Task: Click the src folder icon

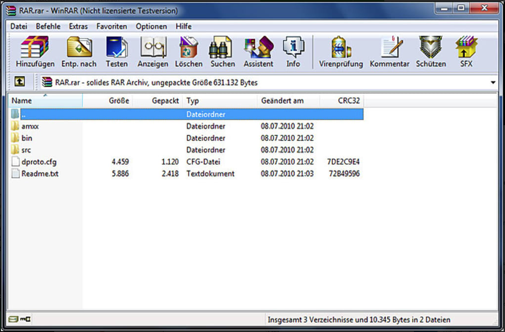Action: pyautogui.click(x=15, y=150)
